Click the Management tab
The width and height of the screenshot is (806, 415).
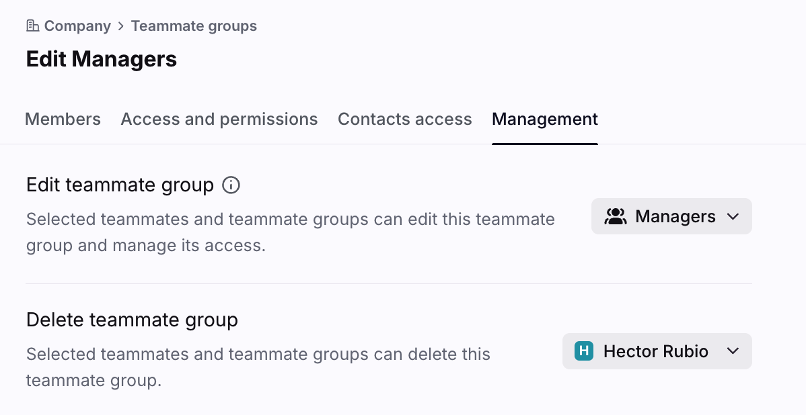click(x=545, y=120)
